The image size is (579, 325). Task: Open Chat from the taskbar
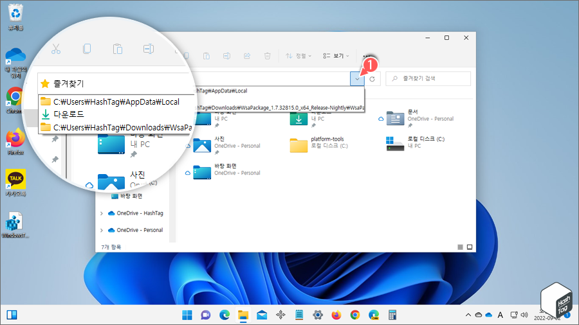[x=206, y=315]
